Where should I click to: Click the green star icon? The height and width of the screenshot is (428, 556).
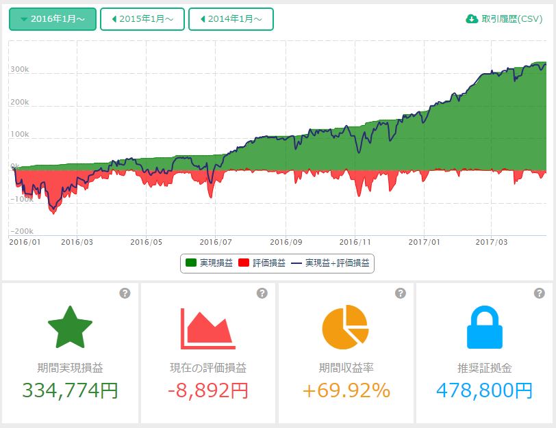click(70, 329)
